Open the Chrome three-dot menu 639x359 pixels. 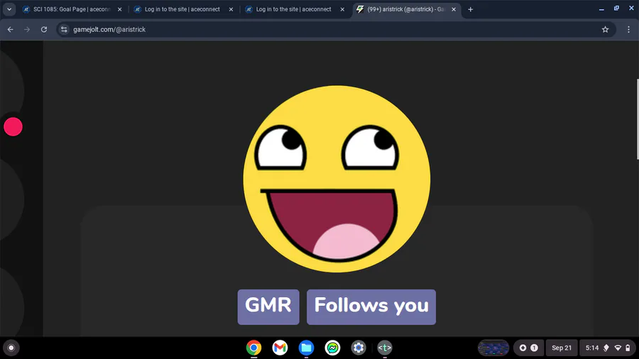tap(628, 29)
